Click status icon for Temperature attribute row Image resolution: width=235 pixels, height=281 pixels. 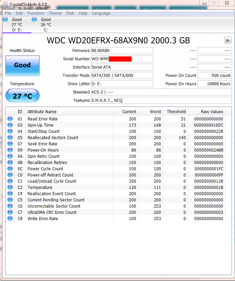10,188
